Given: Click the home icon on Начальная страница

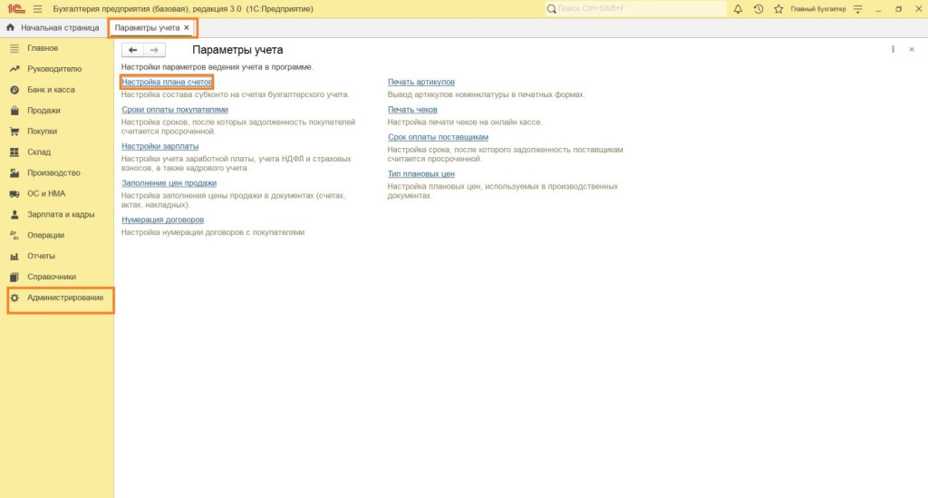Looking at the screenshot, I should pos(10,27).
